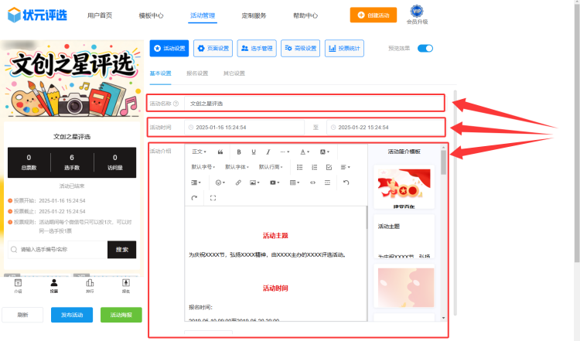Image resolution: width=580 pixels, height=341 pixels.
Task: Click the blue 发布活动 button
Action: coord(72,315)
